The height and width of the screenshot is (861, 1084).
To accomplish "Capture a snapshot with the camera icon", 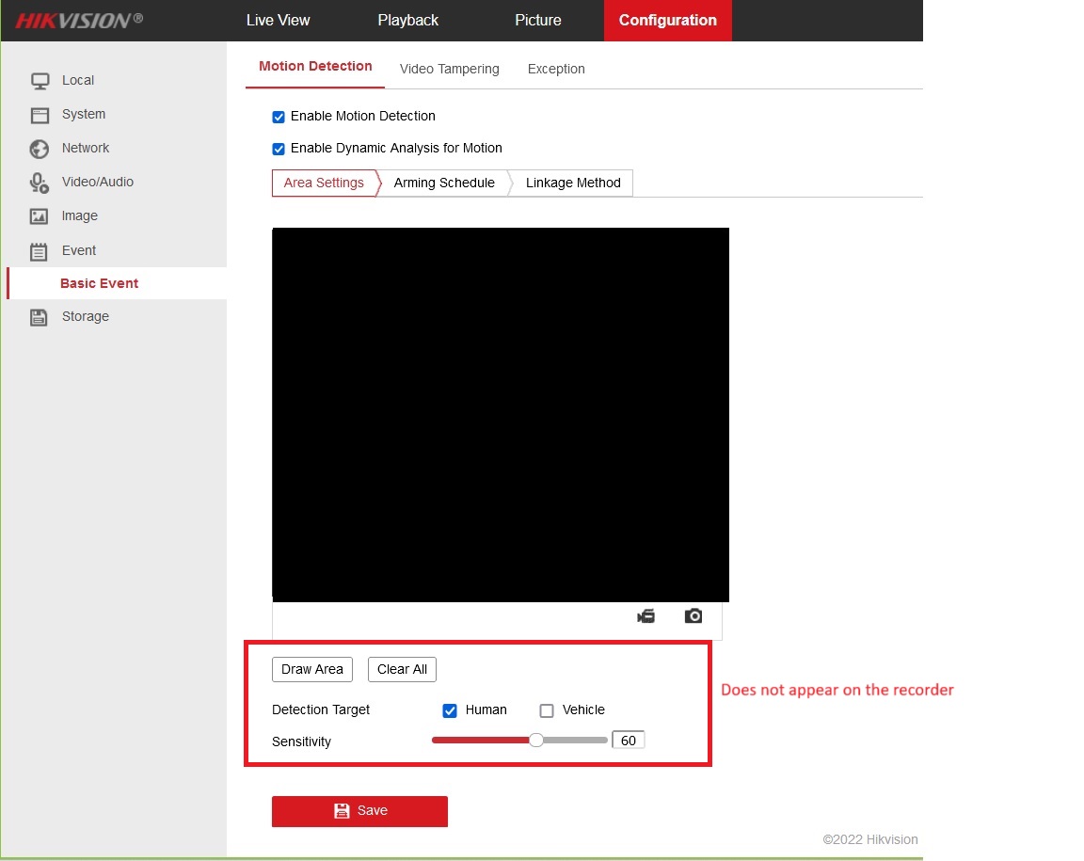I will [693, 616].
